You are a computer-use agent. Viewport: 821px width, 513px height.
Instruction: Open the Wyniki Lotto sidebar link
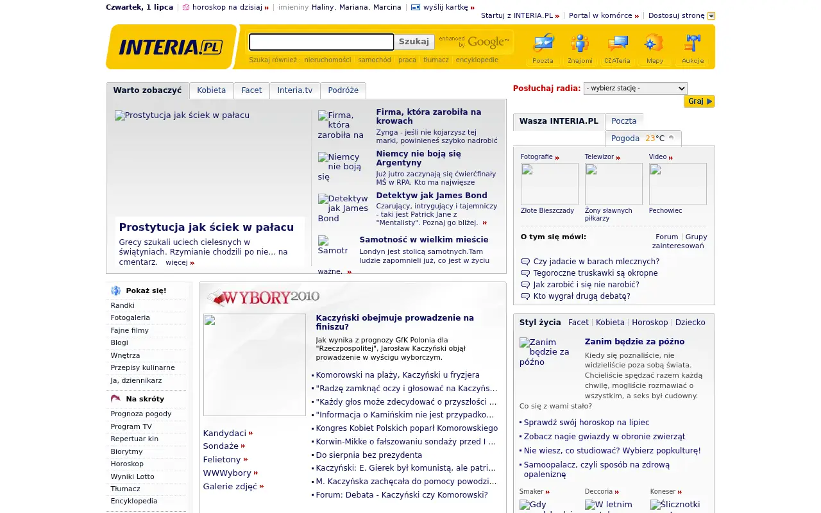(x=132, y=476)
